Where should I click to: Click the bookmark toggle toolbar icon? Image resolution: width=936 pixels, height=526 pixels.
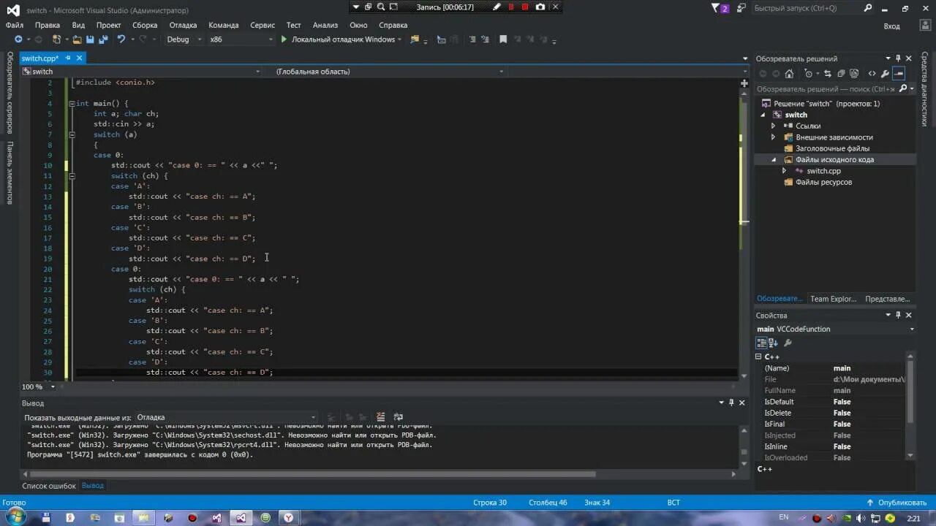pos(503,39)
